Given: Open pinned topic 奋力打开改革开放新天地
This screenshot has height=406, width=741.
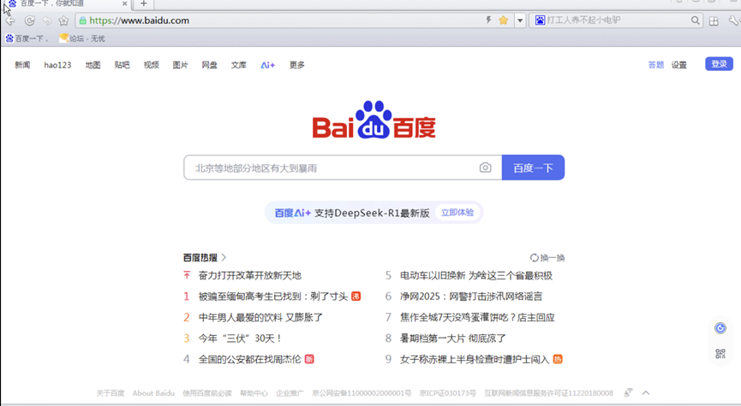Looking at the screenshot, I should 250,275.
